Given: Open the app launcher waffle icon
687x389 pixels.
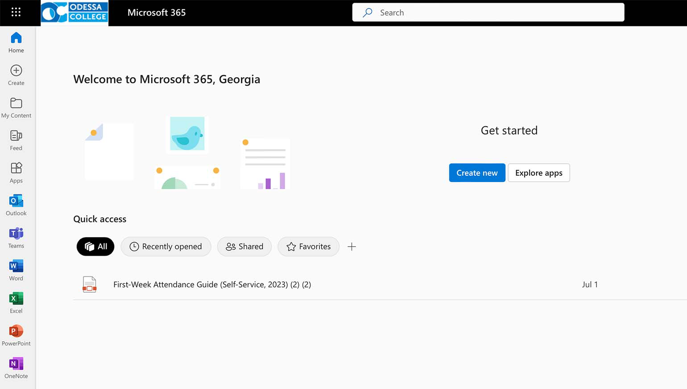Looking at the screenshot, I should click(16, 12).
